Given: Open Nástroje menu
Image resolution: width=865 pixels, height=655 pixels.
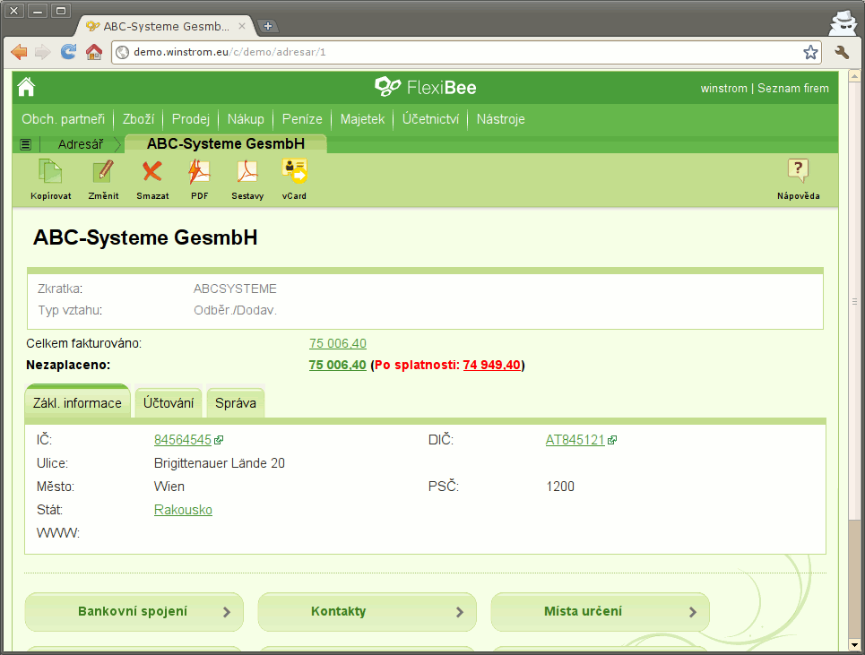Looking at the screenshot, I should pos(501,119).
